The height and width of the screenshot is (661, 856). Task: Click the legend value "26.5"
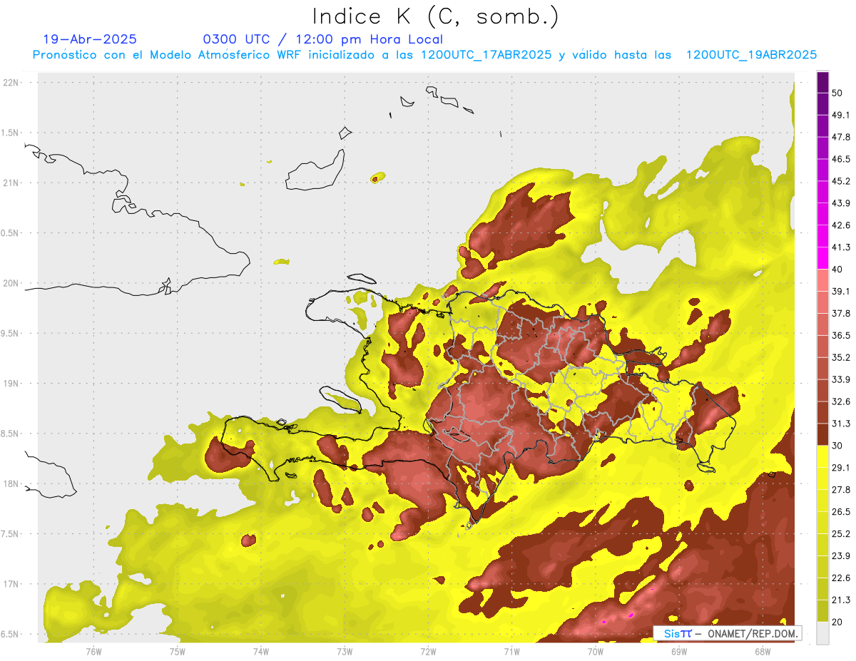tap(841, 511)
